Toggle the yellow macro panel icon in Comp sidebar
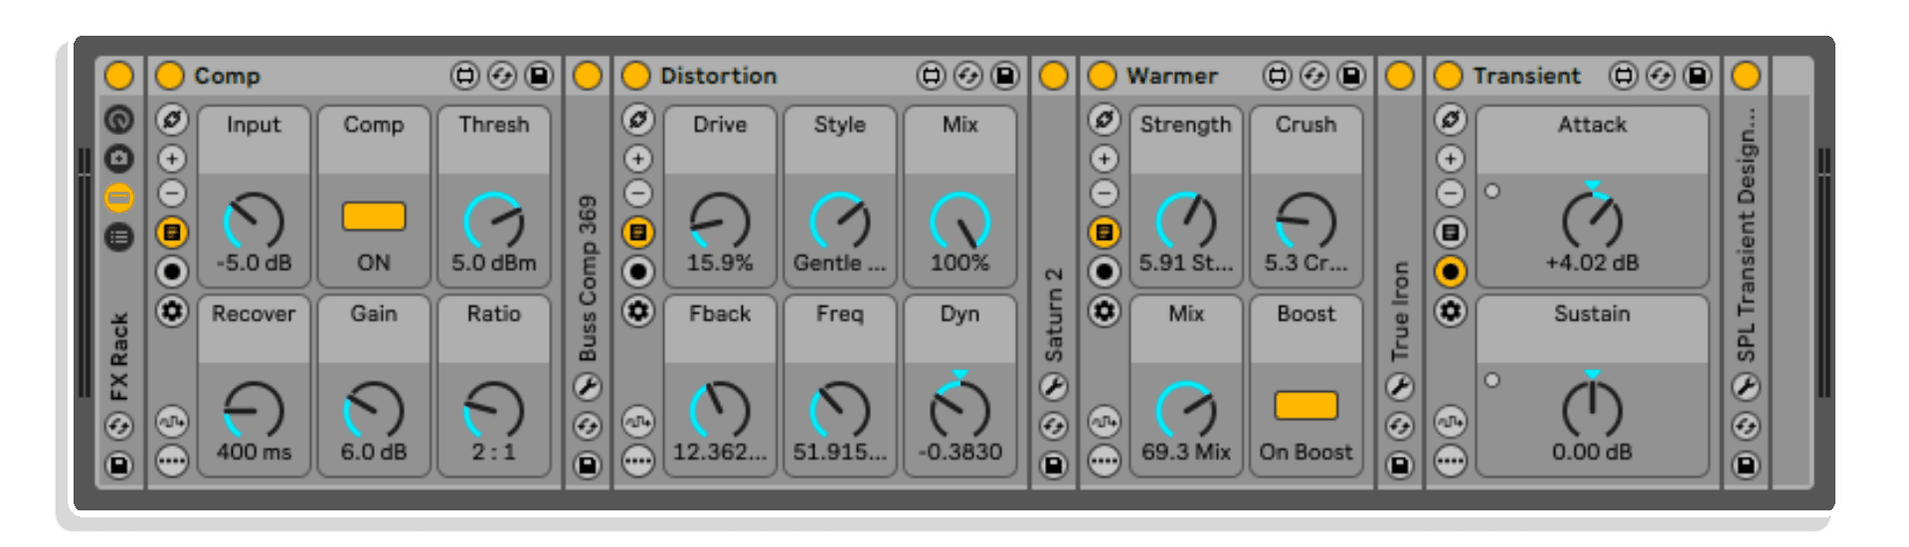 [172, 232]
